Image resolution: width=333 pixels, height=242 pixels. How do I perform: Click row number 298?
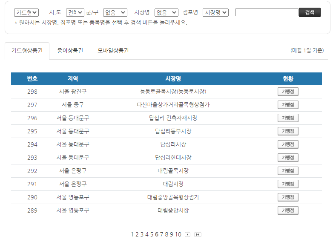pyautogui.click(x=32, y=92)
